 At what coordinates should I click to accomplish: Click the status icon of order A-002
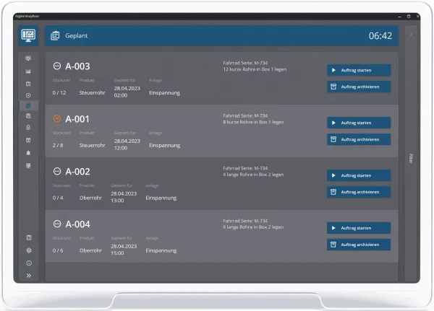pyautogui.click(x=57, y=171)
